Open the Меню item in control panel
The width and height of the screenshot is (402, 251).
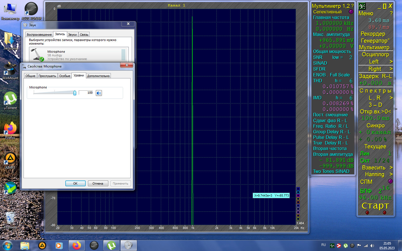pyautogui.click(x=366, y=13)
